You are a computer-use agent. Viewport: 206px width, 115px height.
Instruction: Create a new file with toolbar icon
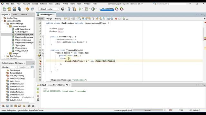pyautogui.click(x=4, y=9)
